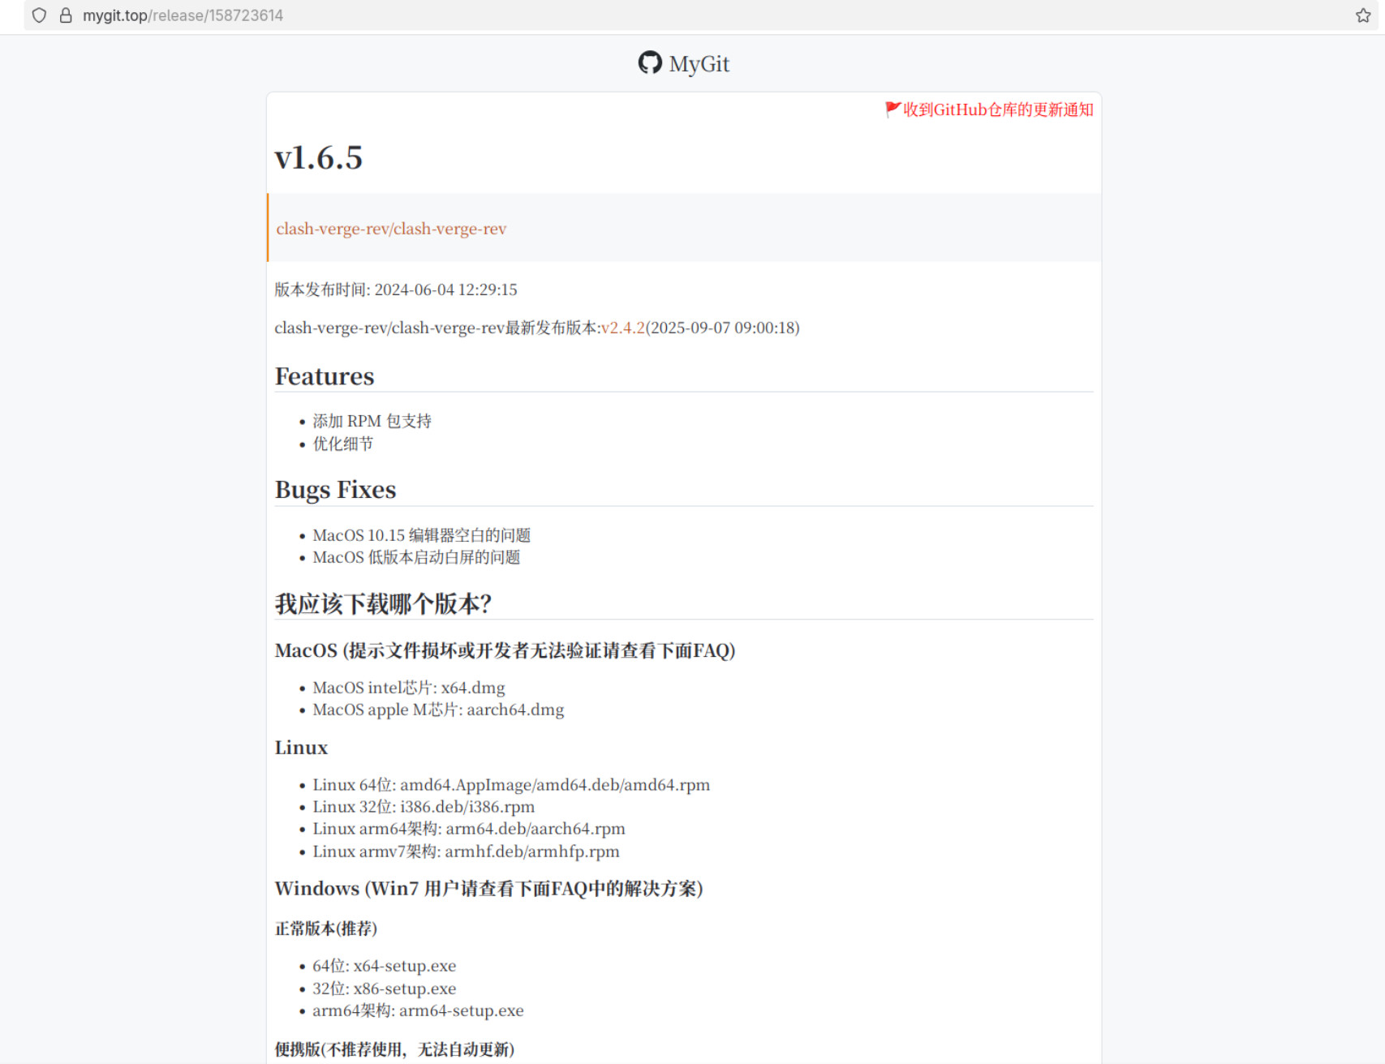Open the 收到GitHub仓库的更新通知 link

[x=998, y=109]
